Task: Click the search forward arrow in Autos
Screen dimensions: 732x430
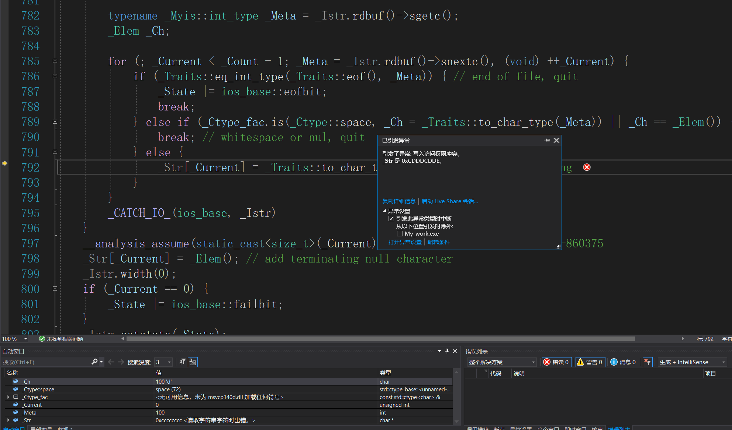Action: pos(121,362)
